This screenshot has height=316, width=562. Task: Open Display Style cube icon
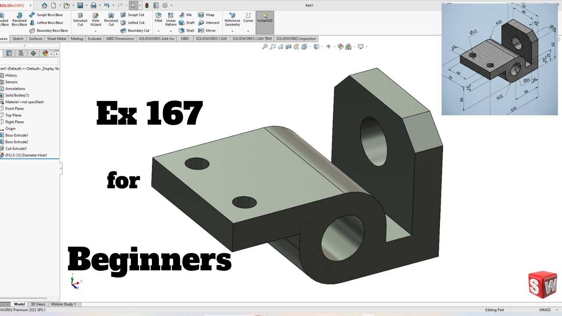316,47
